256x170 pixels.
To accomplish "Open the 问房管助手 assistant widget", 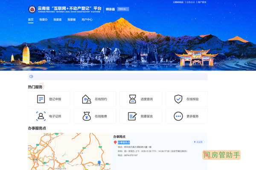I will (x=221, y=155).
